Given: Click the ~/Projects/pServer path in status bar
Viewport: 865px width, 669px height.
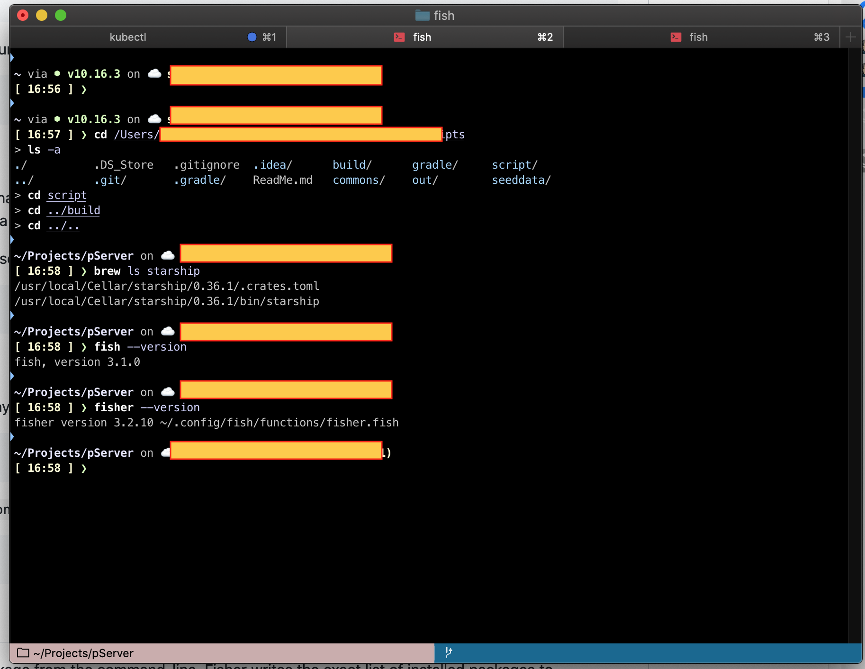Looking at the screenshot, I should 82,653.
